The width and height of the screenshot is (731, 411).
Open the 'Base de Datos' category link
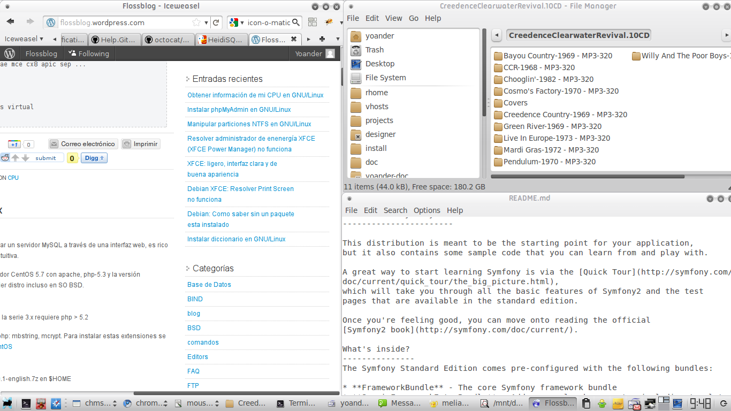pyautogui.click(x=209, y=285)
